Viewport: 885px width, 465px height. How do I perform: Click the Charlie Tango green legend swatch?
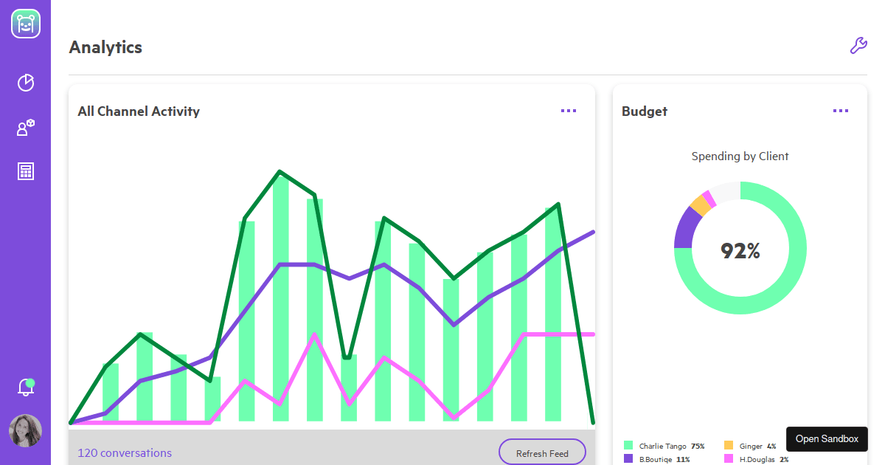628,446
